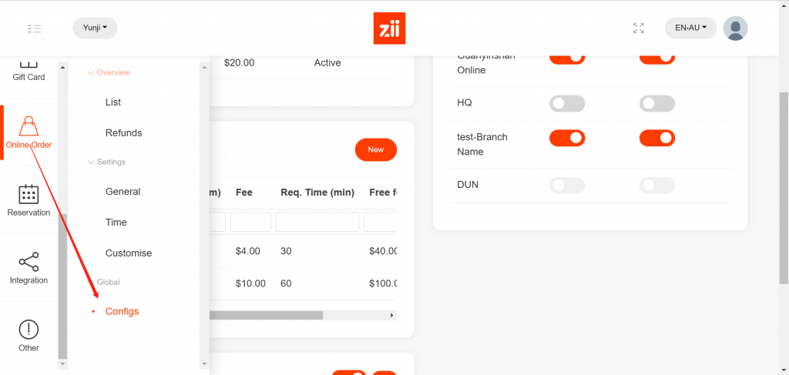Open the Configs menu item
This screenshot has width=789, height=375.
pos(122,312)
